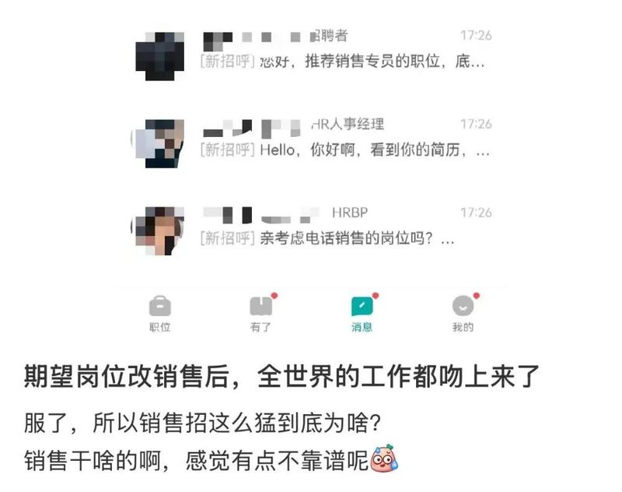Image resolution: width=622 pixels, height=492 pixels.
Task: Click the 招聘者 title label
Action: pyautogui.click(x=329, y=36)
